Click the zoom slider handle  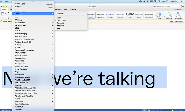(173, 110)
